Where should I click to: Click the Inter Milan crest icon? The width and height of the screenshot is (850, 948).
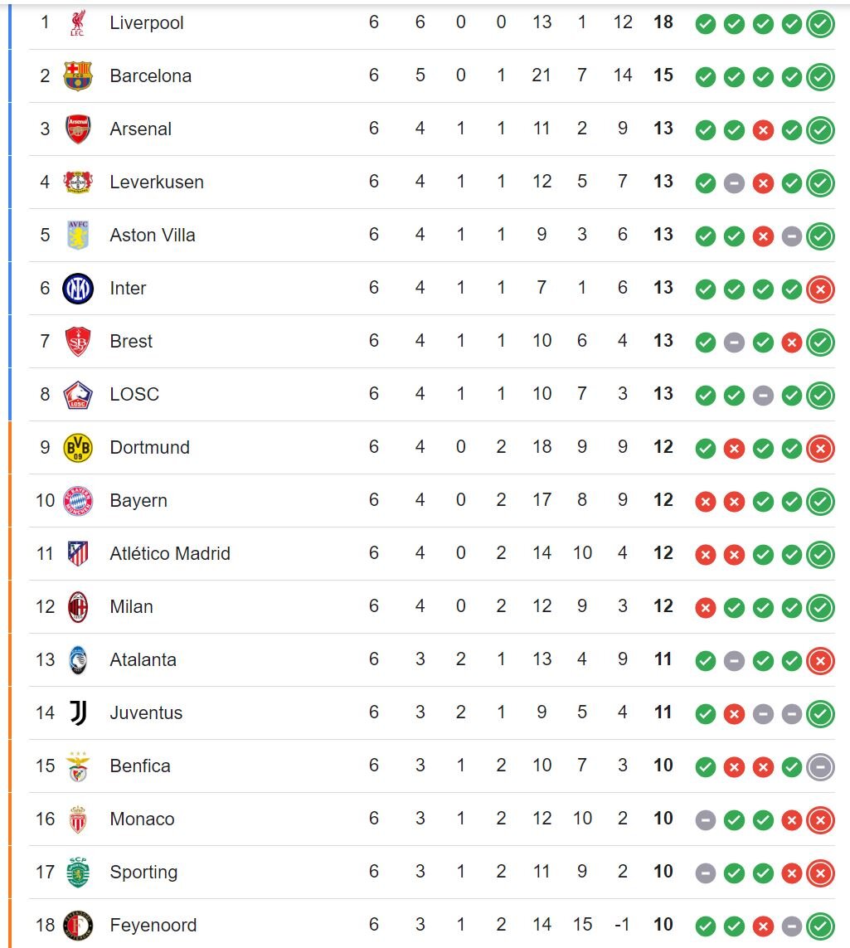pos(78,289)
